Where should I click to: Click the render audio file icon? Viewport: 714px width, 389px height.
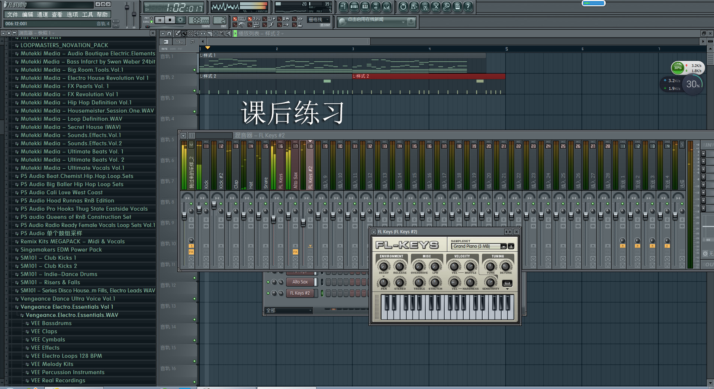click(425, 6)
